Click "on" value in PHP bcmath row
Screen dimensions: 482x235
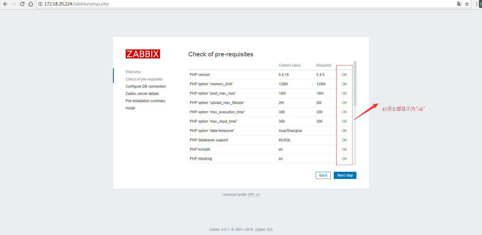281,149
